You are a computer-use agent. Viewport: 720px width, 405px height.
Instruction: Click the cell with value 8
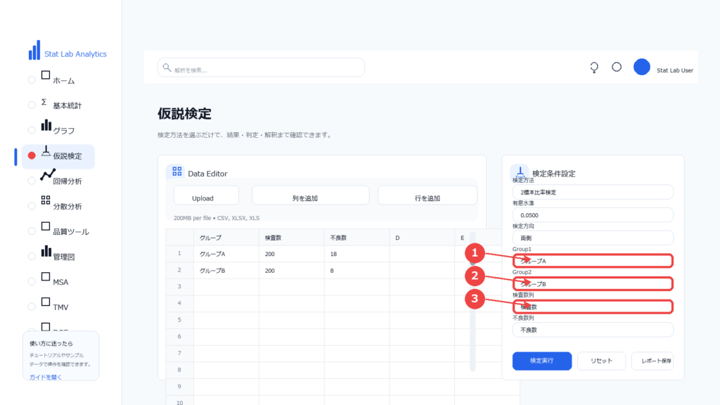(x=356, y=271)
